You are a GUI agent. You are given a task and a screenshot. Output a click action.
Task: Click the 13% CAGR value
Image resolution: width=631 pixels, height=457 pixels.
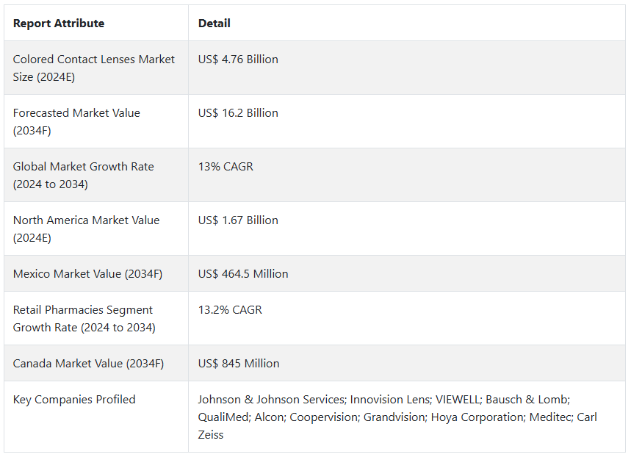[226, 167]
